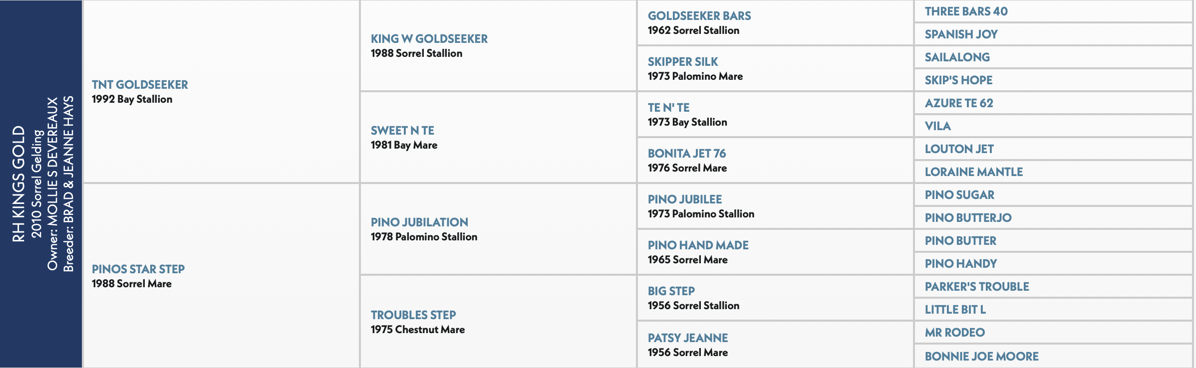The image size is (1196, 368).
Task: Open PINOS STAR STEP dam link
Action: (x=138, y=269)
